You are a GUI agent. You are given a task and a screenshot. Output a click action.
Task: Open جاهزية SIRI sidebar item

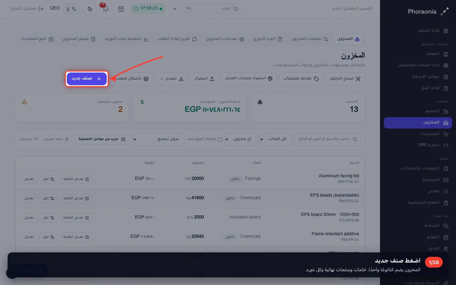click(x=418, y=145)
